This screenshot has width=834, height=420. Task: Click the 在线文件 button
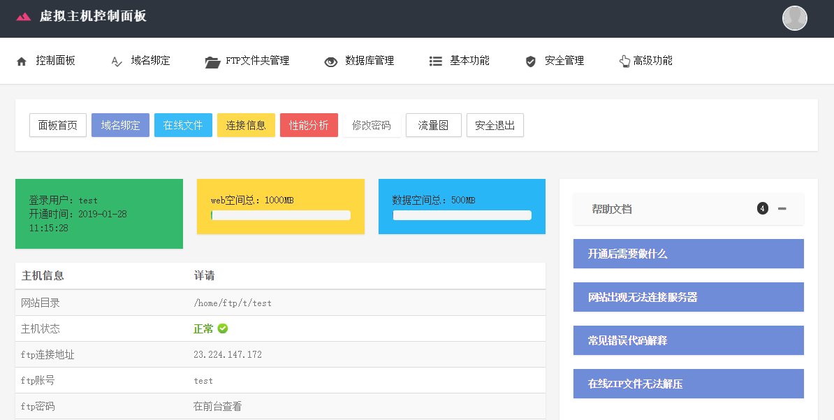(x=183, y=125)
